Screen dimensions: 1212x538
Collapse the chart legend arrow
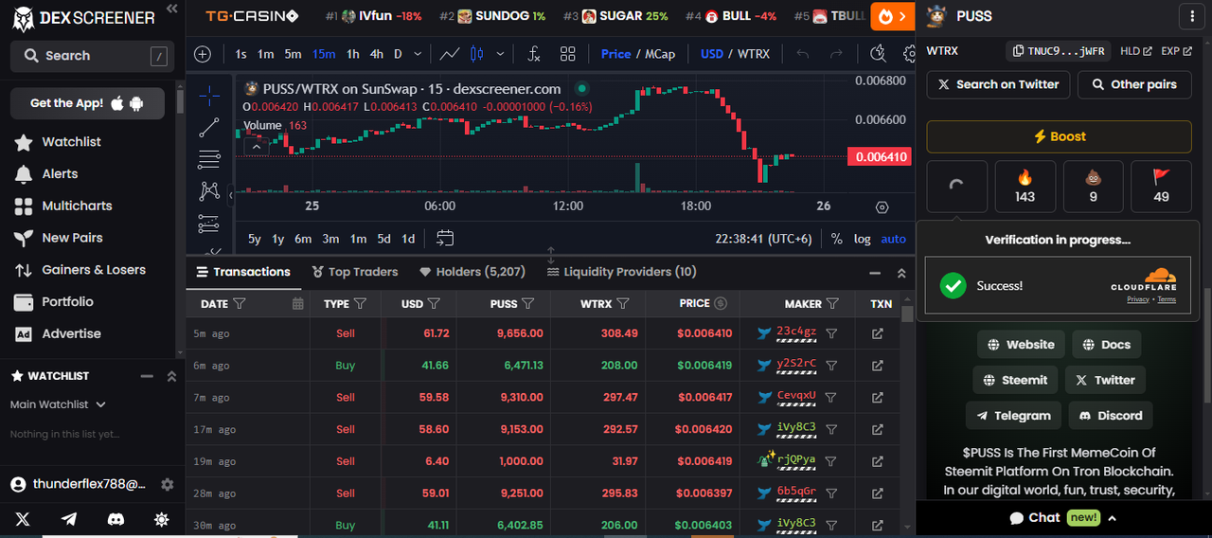click(x=256, y=146)
